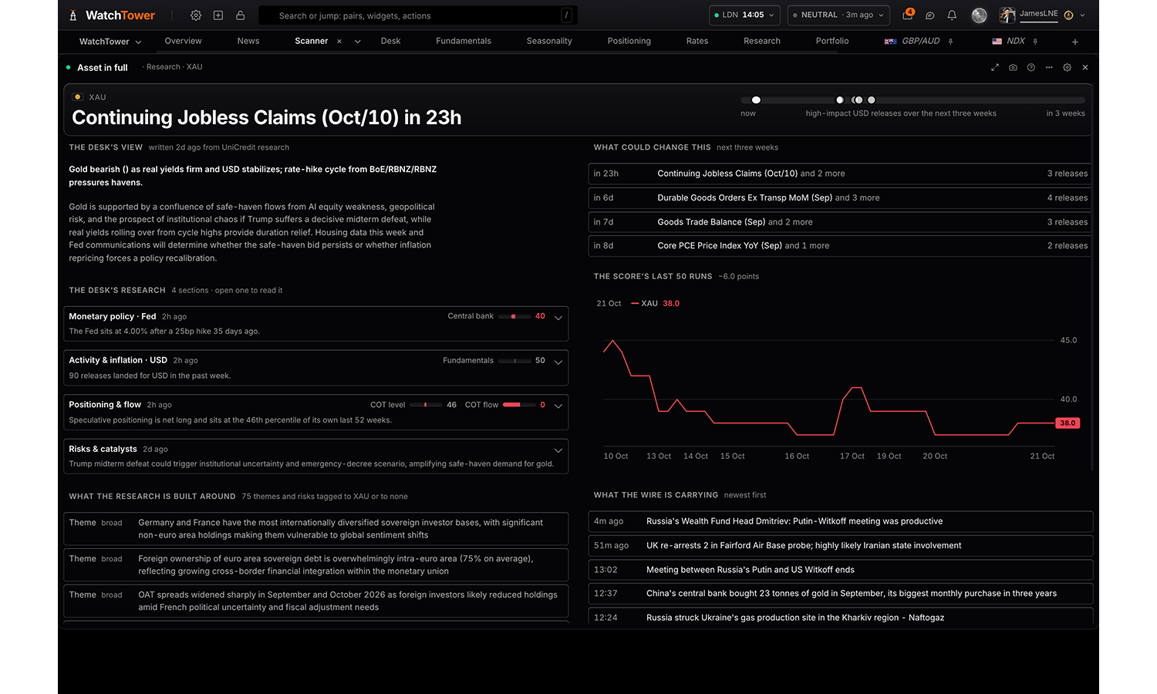This screenshot has height=694, width=1157.
Task: Take a panel snapshot with camera icon
Action: [1013, 68]
